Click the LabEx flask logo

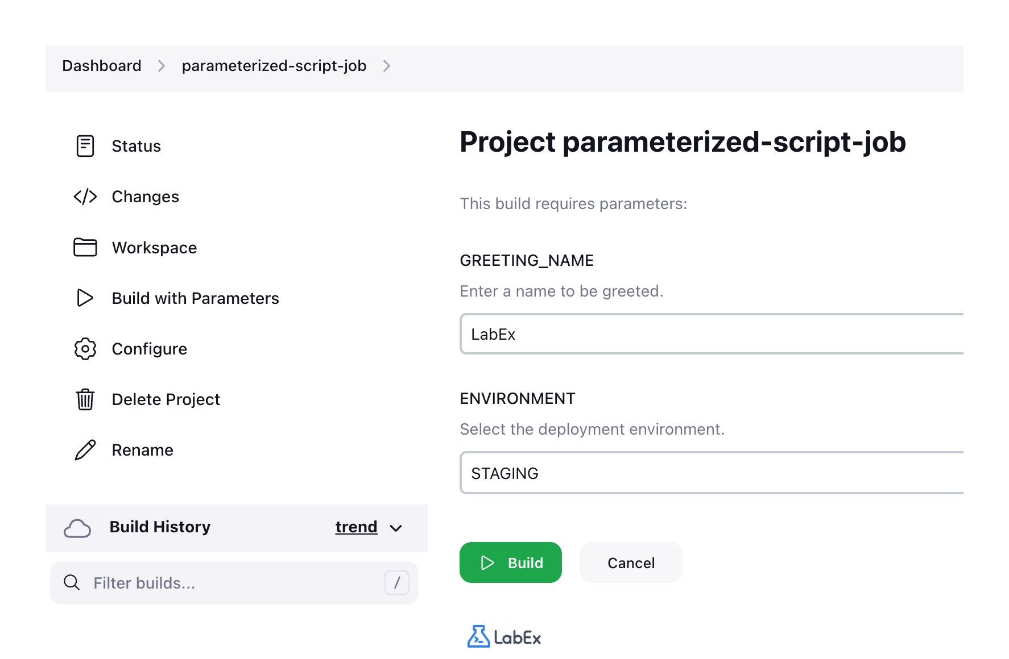pyautogui.click(x=479, y=636)
